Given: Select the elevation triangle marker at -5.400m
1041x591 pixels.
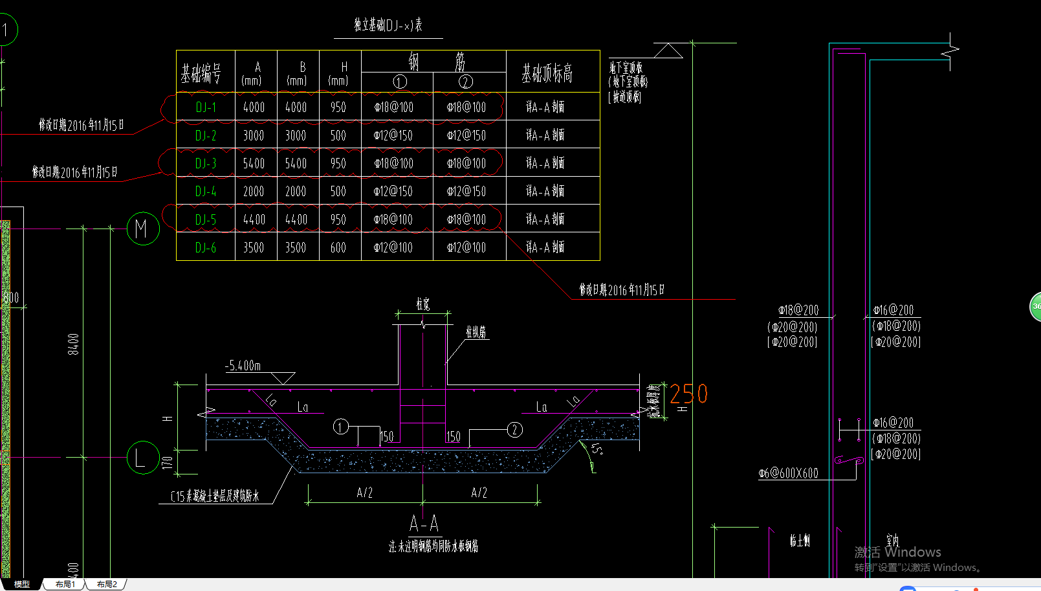Looking at the screenshot, I should click(283, 378).
